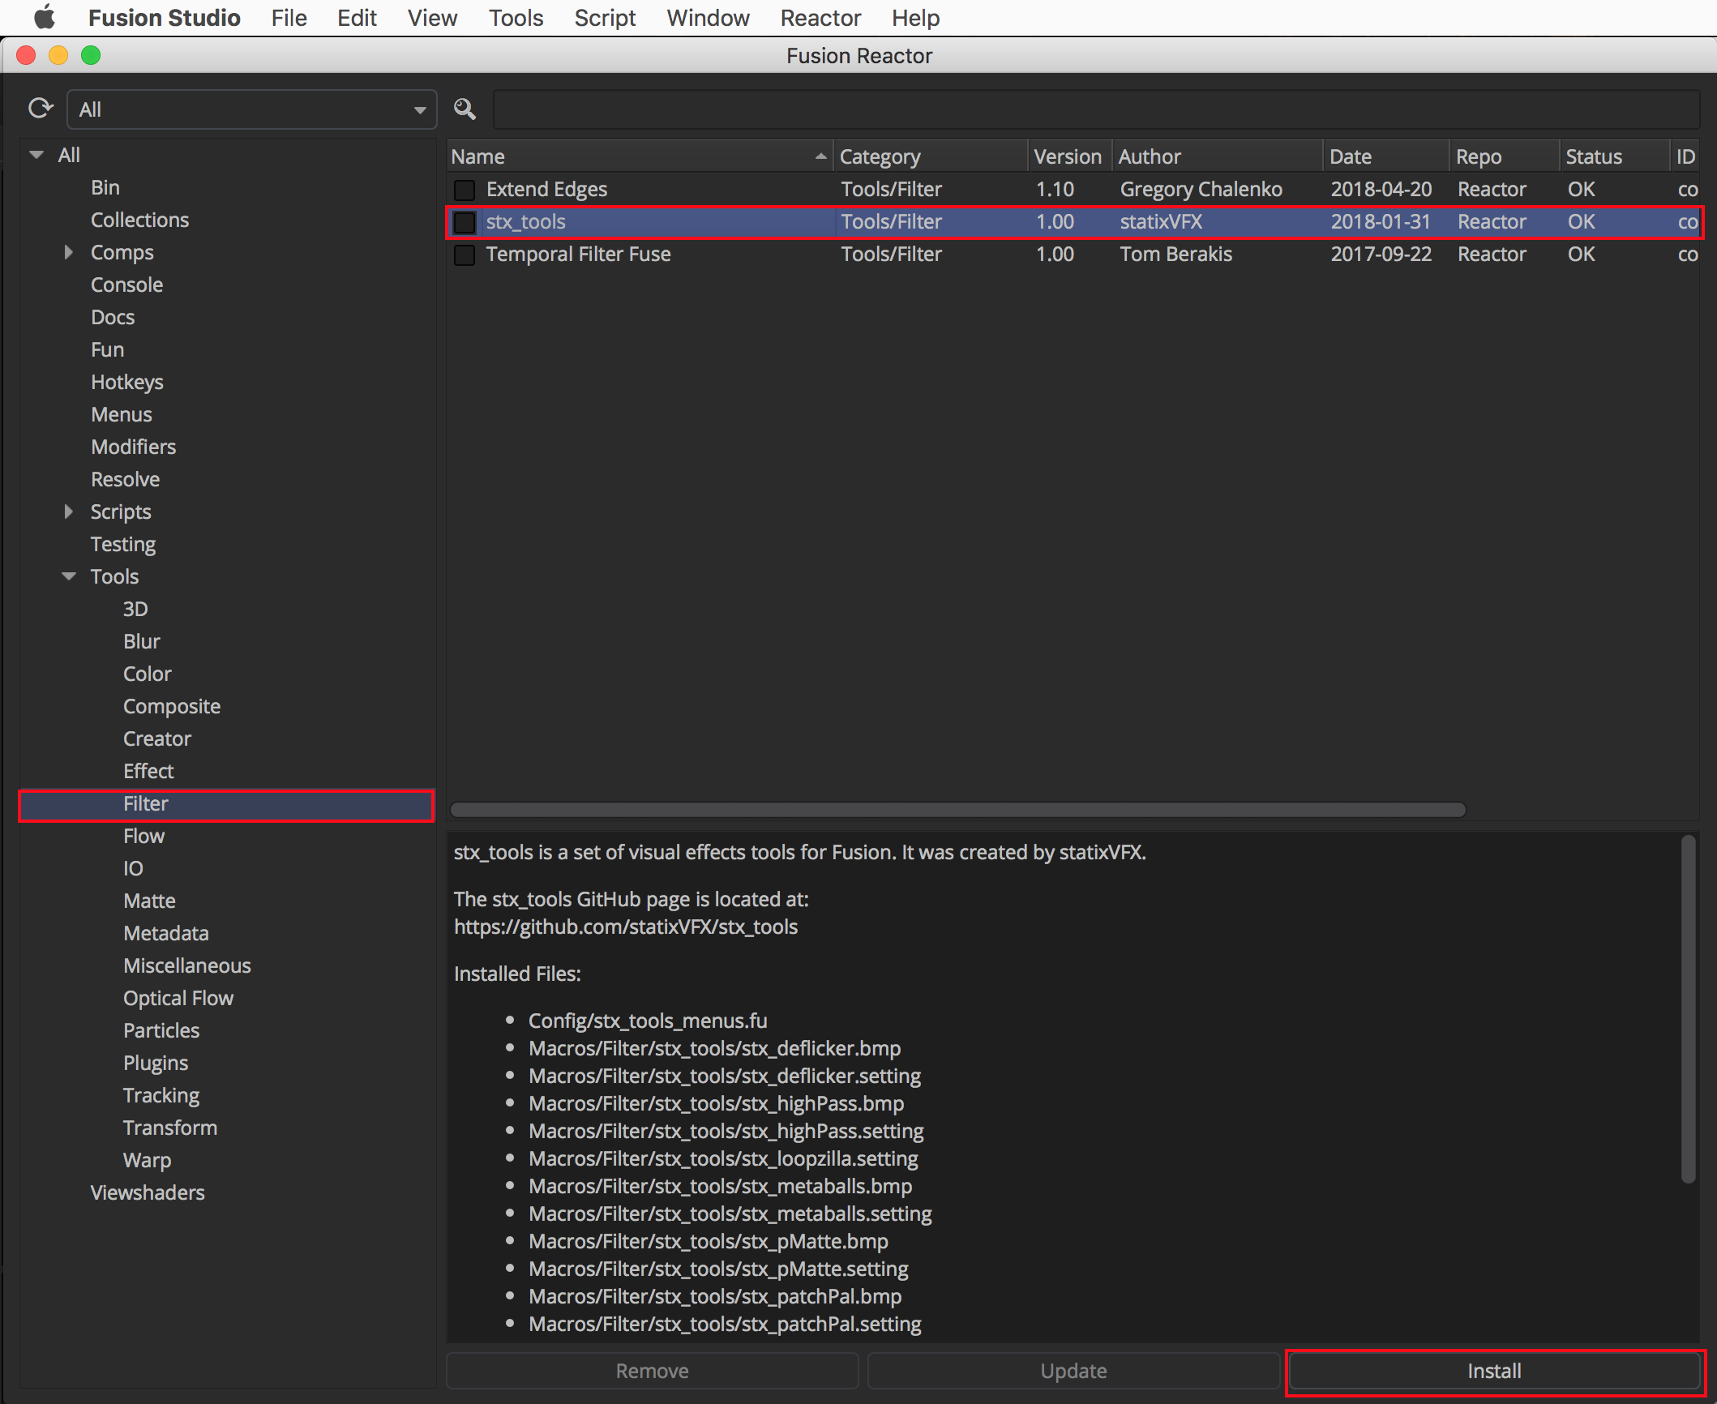The width and height of the screenshot is (1717, 1404).
Task: Click the Install button
Action: click(x=1494, y=1371)
